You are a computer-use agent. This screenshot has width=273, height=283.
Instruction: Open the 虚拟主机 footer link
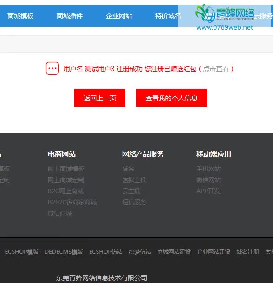[x=134, y=180]
